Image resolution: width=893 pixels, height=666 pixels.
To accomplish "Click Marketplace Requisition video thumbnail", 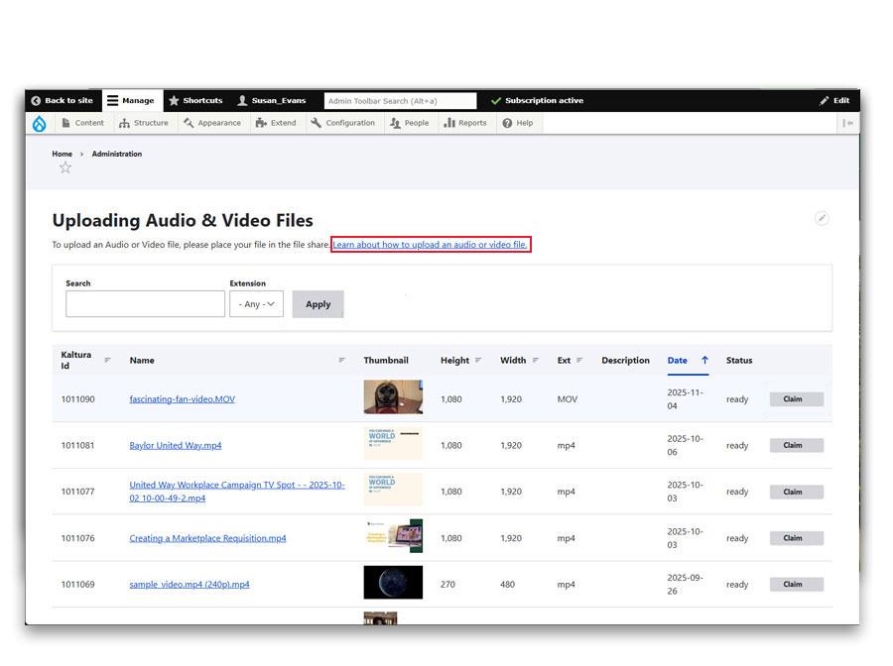I will (x=393, y=536).
